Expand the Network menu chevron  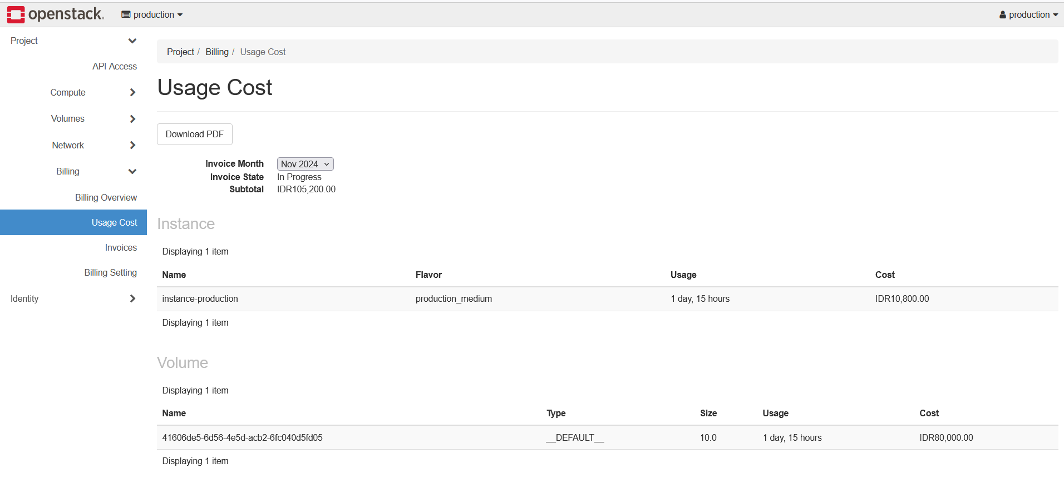[x=132, y=146]
